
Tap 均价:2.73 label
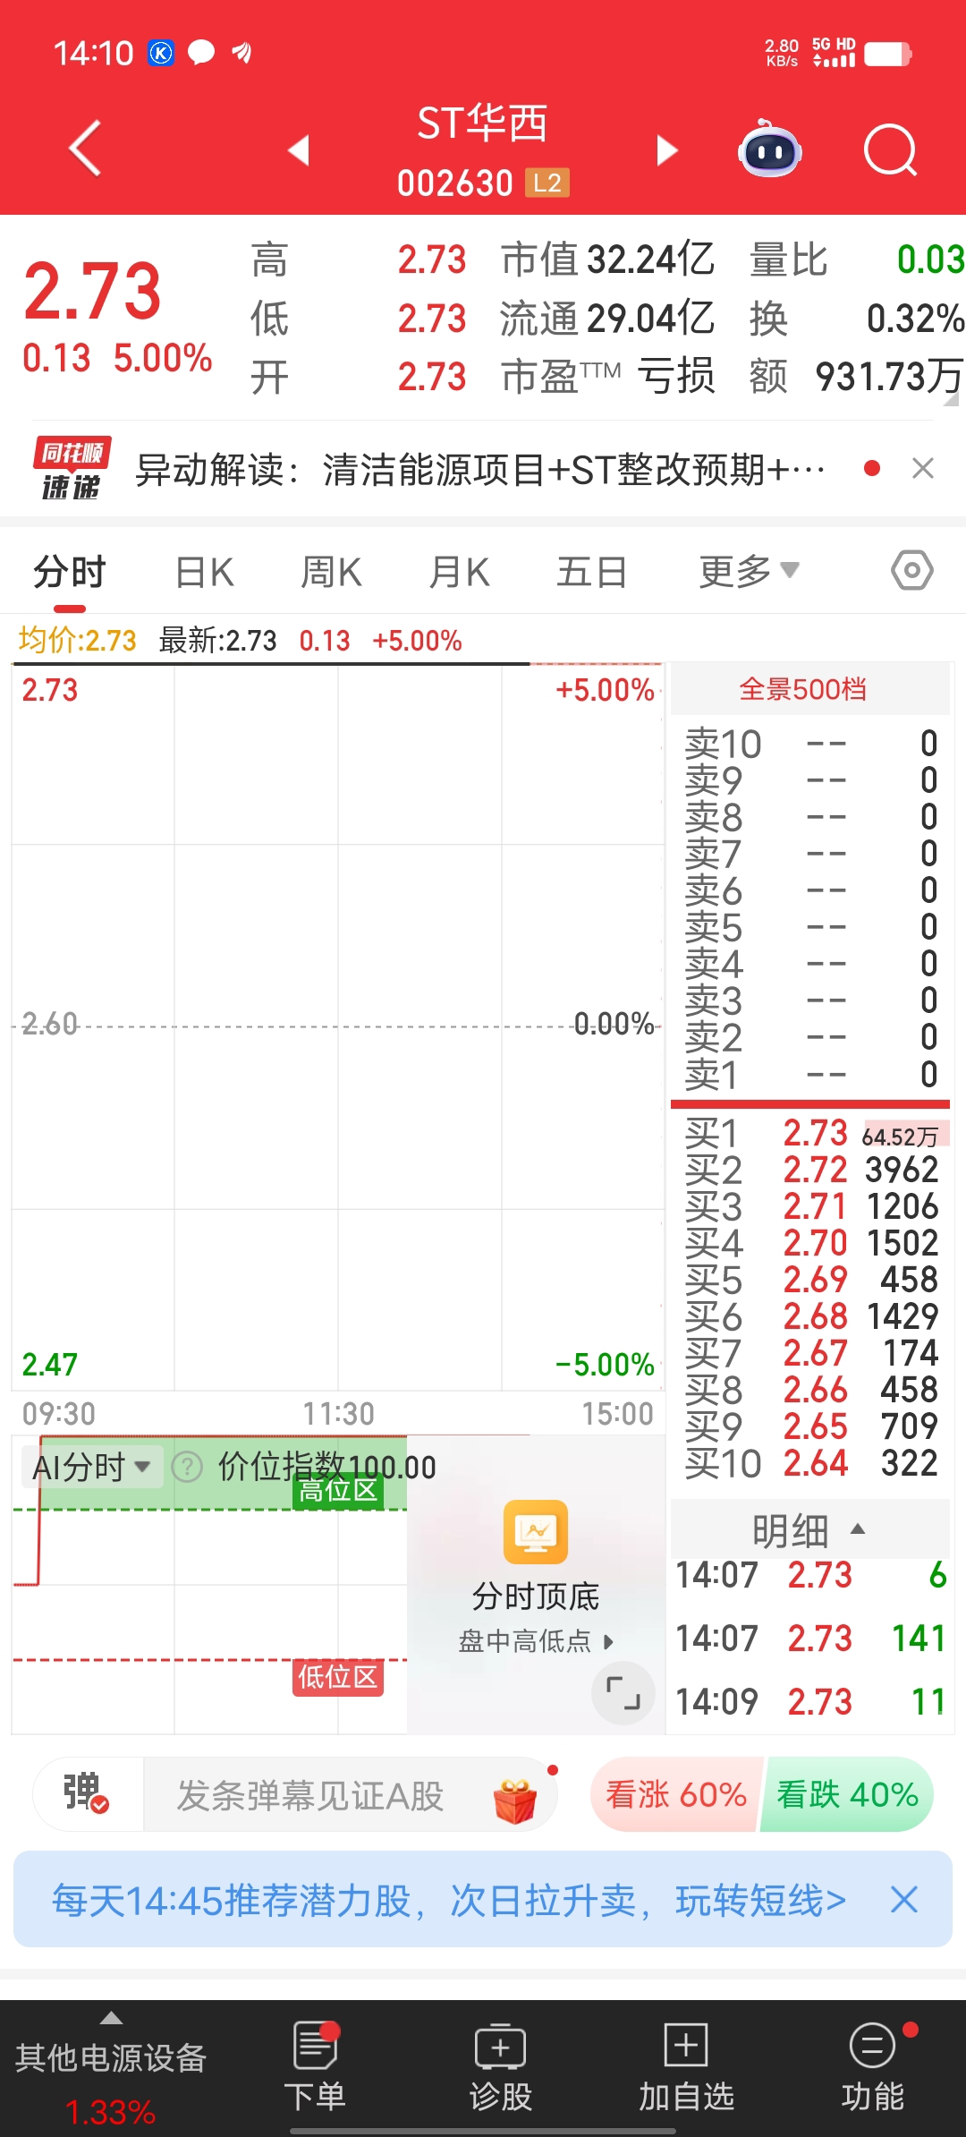[x=78, y=640]
